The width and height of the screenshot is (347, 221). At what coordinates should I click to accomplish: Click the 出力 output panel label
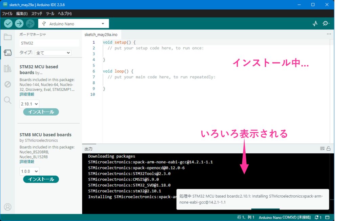pos(88,149)
